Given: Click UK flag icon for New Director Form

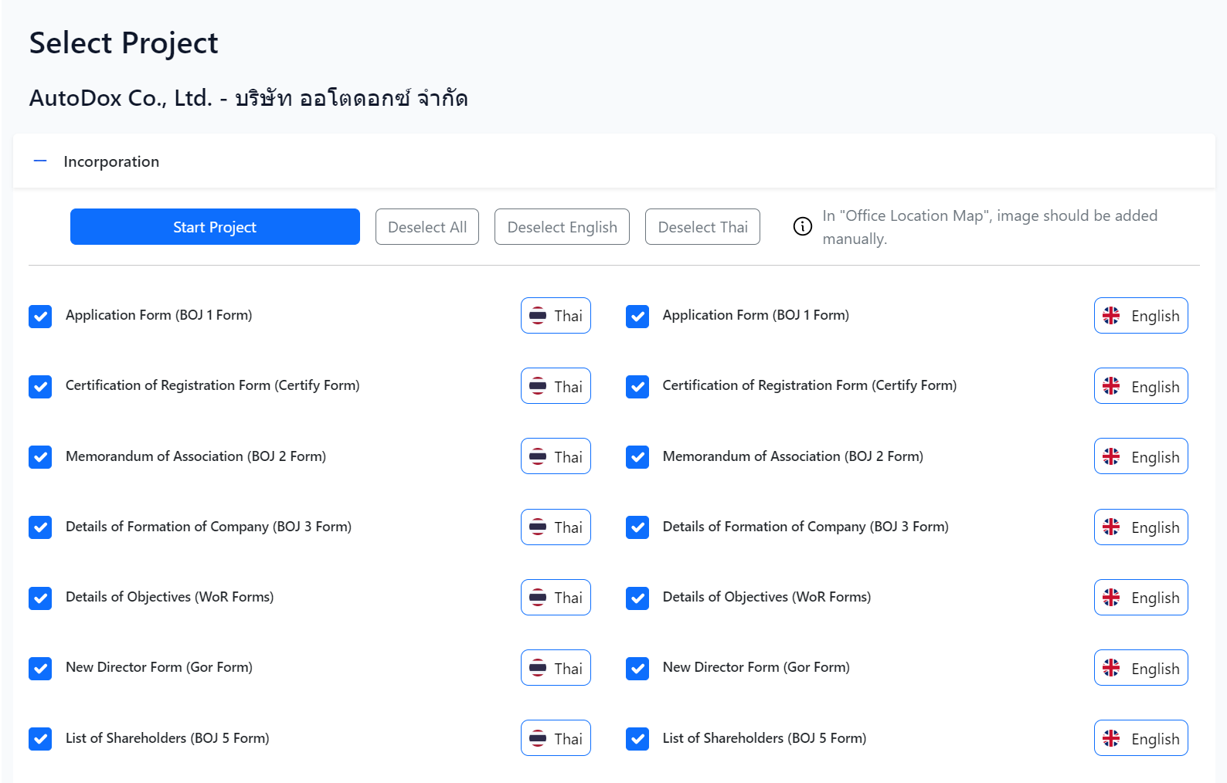Looking at the screenshot, I should point(1111,668).
